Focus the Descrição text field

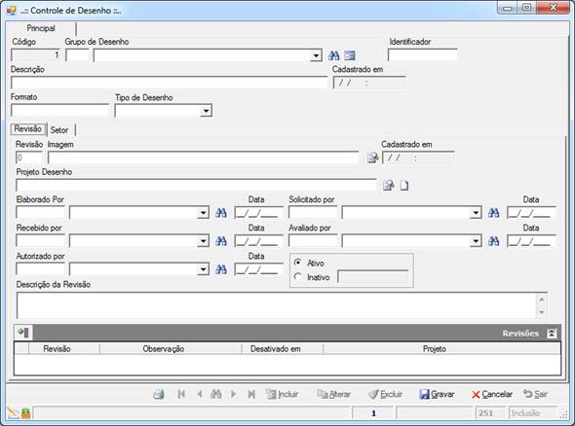[x=169, y=83]
